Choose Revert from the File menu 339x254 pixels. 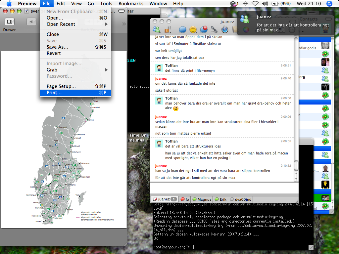coord(75,53)
